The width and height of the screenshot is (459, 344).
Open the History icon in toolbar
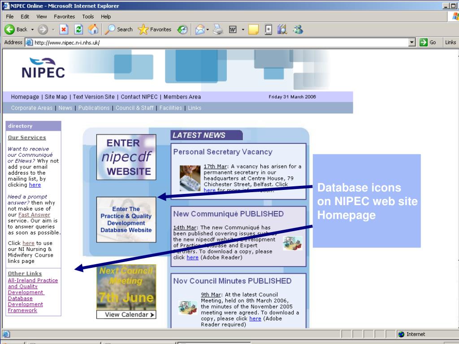tap(182, 29)
